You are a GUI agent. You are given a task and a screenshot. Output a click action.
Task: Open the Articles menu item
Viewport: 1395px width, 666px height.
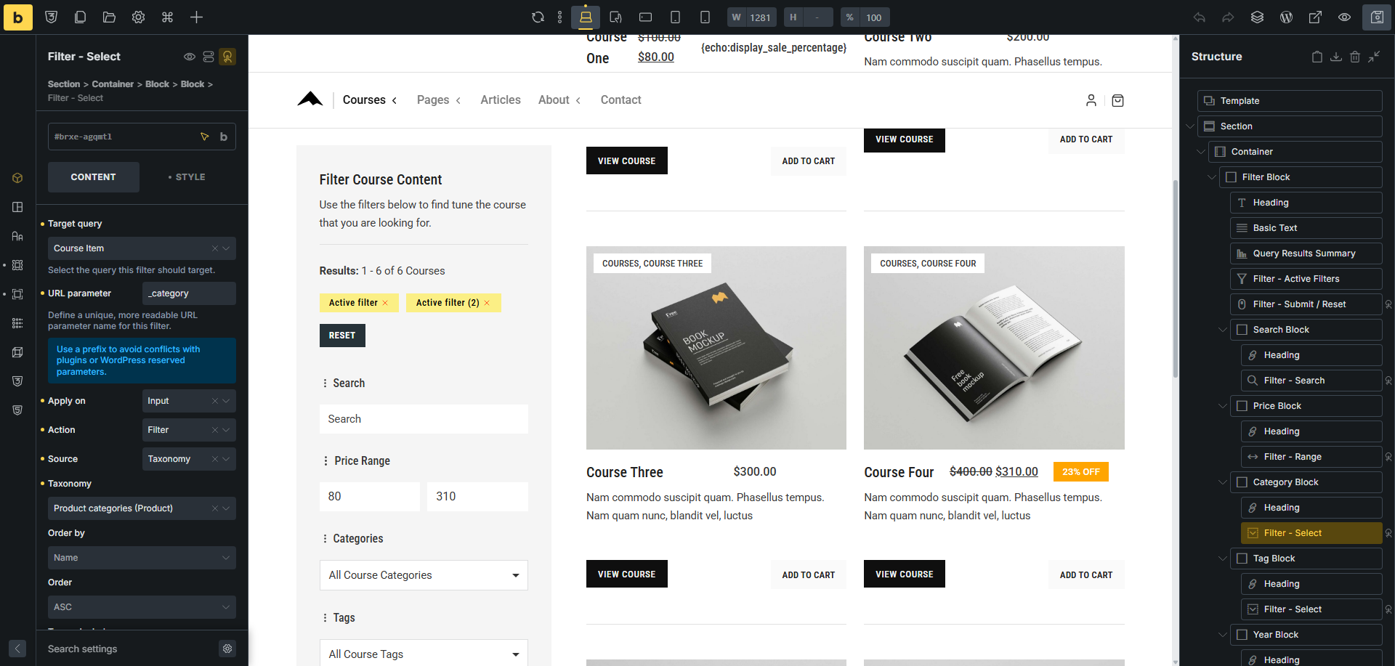(x=500, y=100)
